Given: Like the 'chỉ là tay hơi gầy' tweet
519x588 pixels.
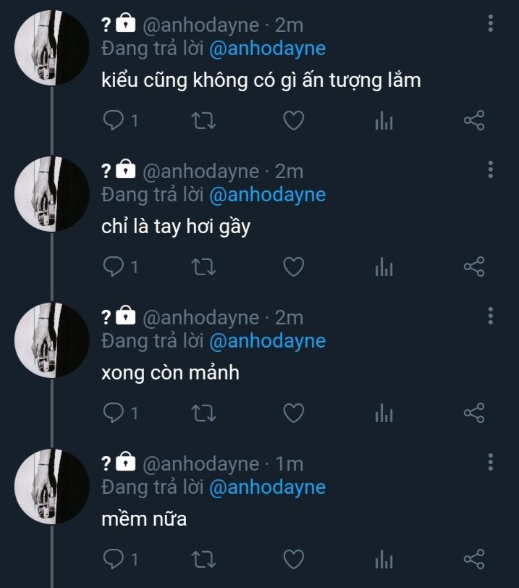Looking at the screenshot, I should click(x=292, y=267).
